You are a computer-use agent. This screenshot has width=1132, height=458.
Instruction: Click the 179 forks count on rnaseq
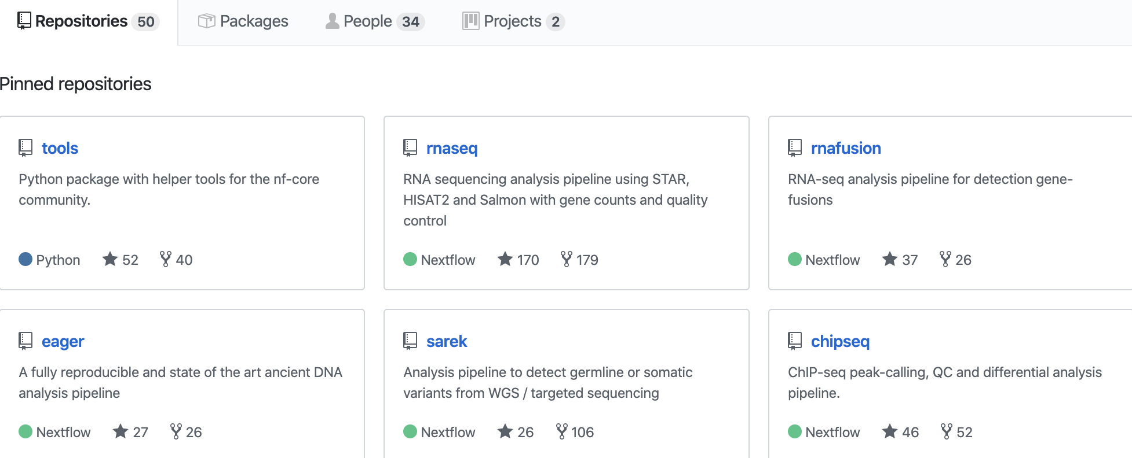587,260
